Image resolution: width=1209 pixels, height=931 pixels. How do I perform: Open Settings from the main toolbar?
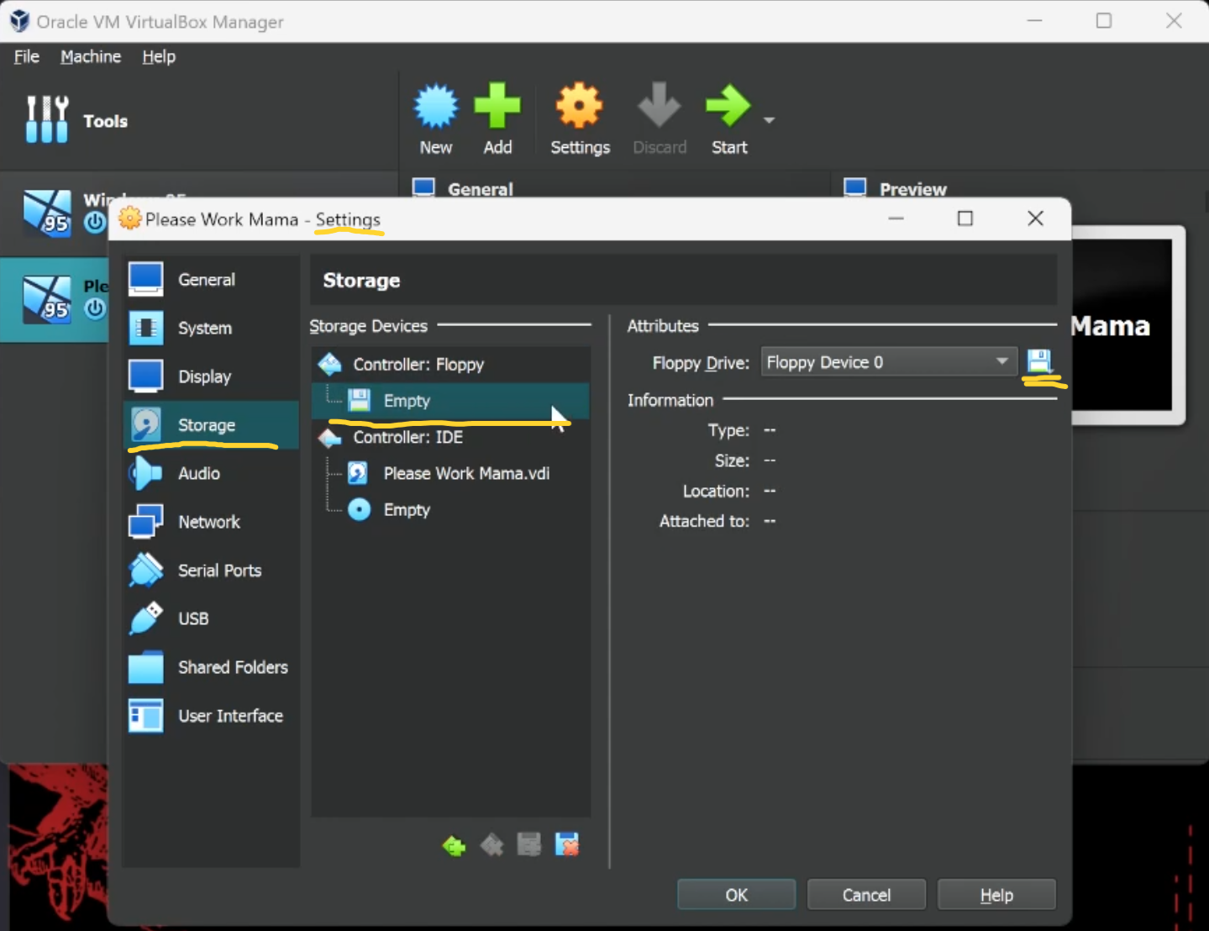580,118
